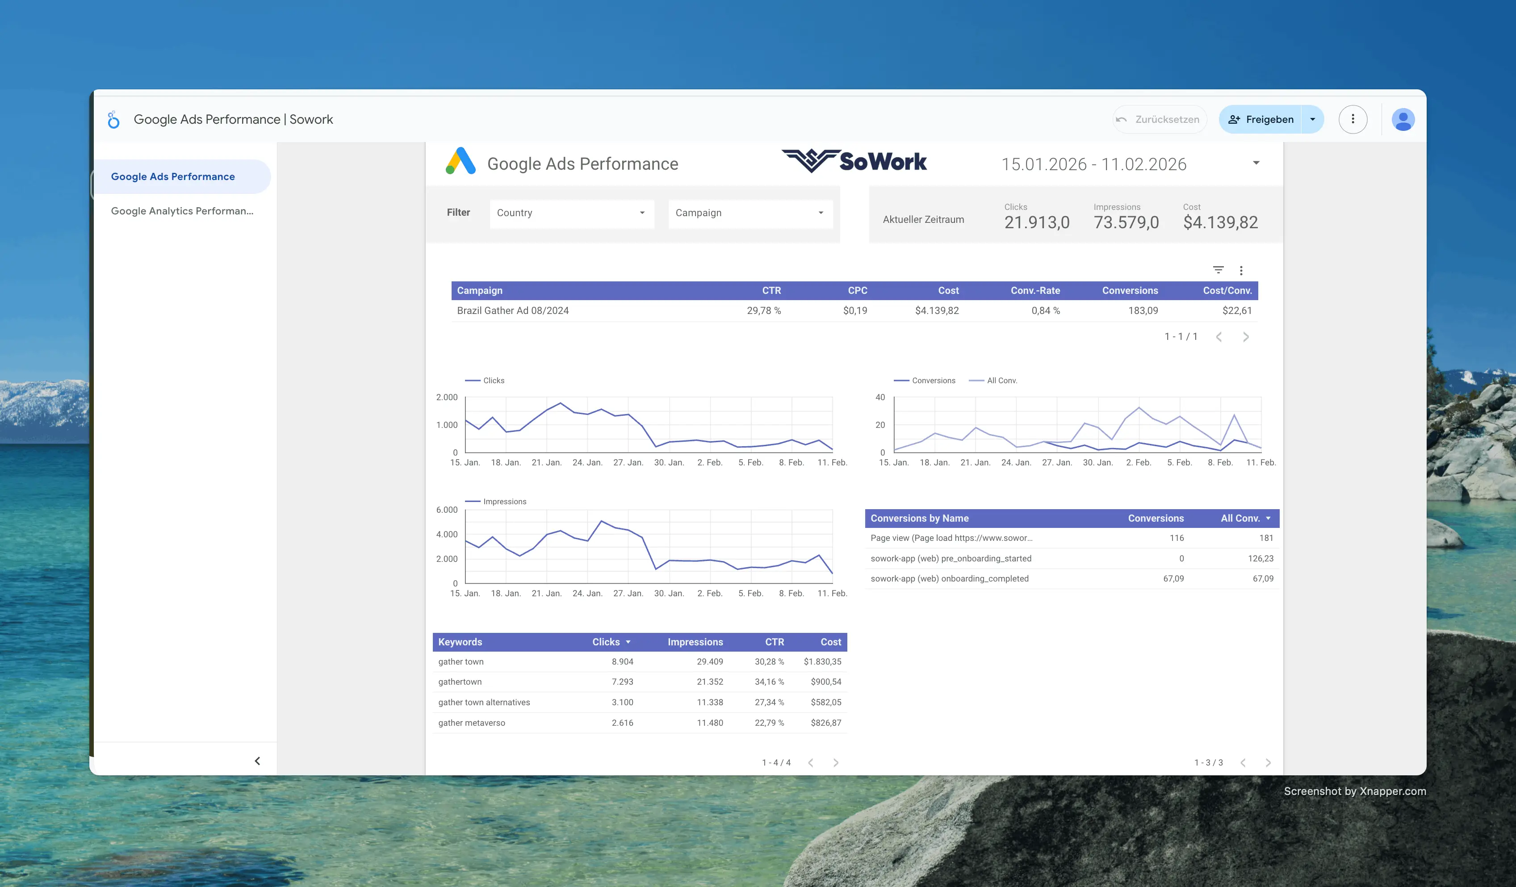Open campaign table's vertical dots menu
This screenshot has width=1516, height=887.
[1241, 270]
